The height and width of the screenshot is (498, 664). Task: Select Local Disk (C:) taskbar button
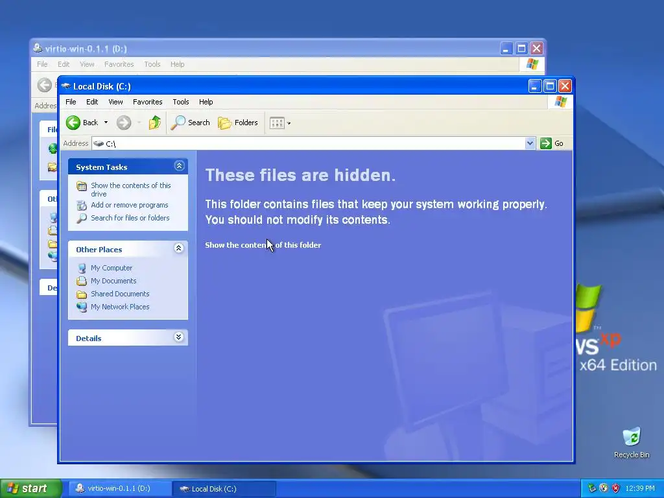pyautogui.click(x=224, y=489)
